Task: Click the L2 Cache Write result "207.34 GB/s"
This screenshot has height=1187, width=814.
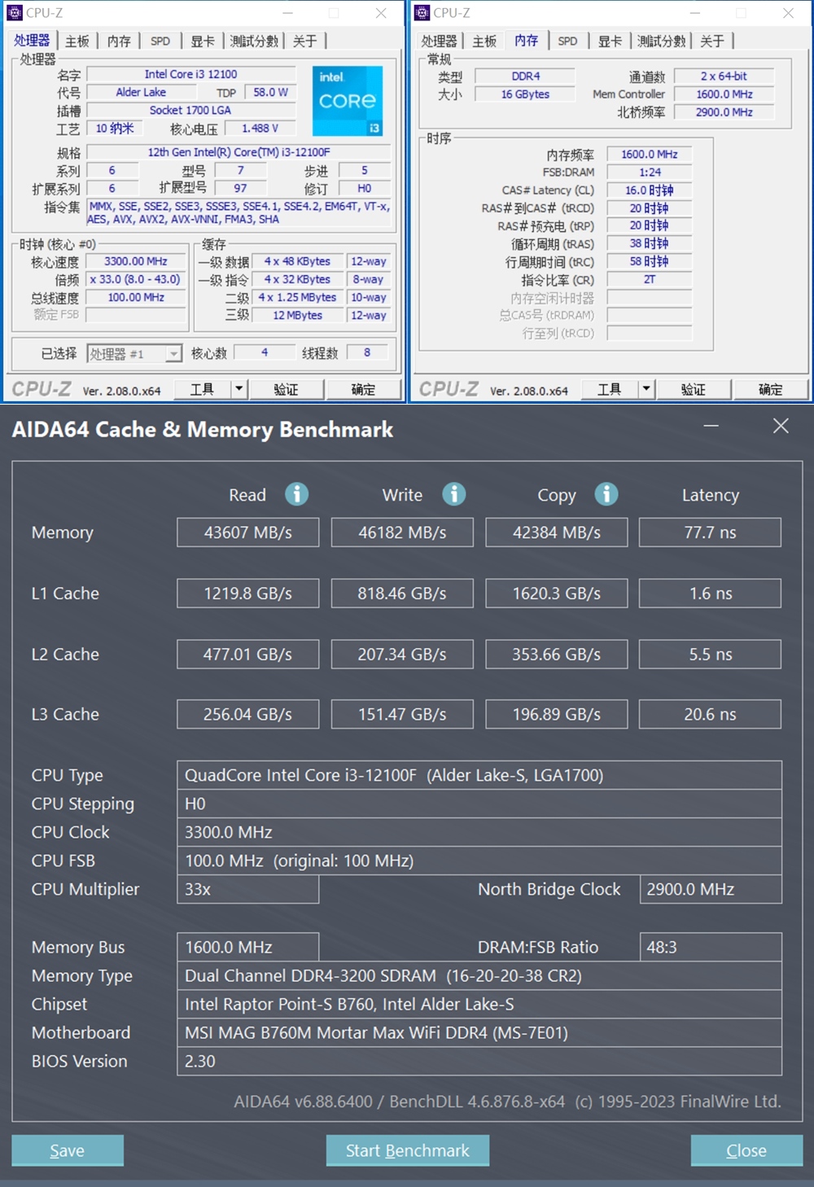Action: pyautogui.click(x=402, y=654)
